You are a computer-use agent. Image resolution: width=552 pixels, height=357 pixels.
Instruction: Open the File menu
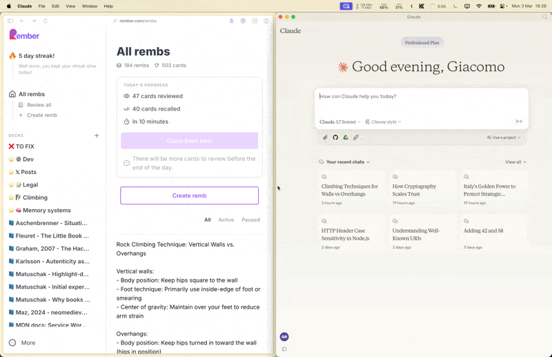tap(41, 6)
